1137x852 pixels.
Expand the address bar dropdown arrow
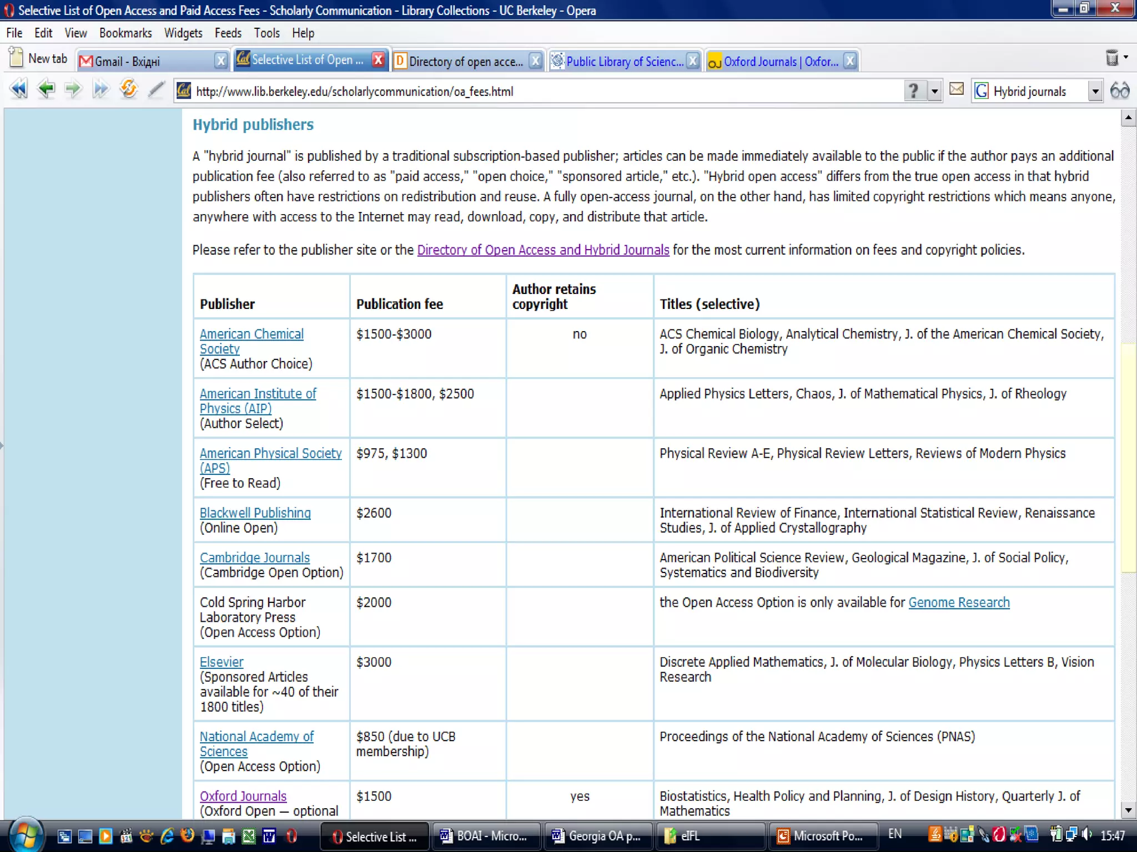(935, 91)
